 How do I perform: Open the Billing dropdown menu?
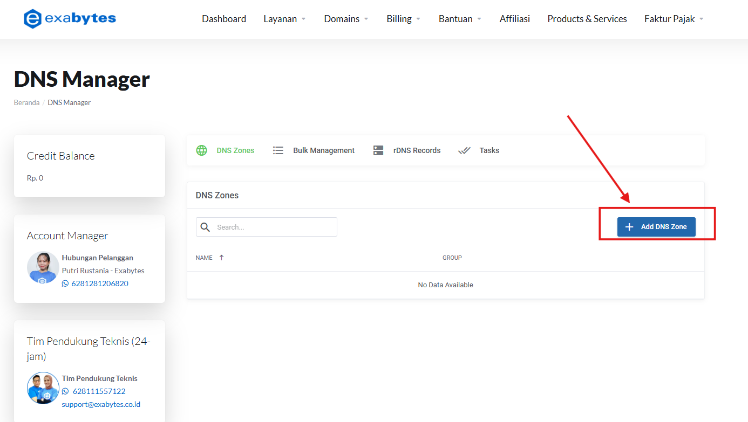[403, 18]
